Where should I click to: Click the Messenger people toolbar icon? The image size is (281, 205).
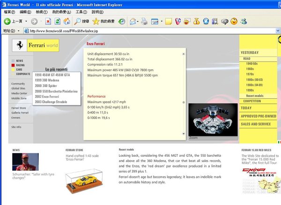point(244,22)
